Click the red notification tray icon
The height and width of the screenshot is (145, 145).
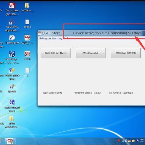tap(119, 141)
